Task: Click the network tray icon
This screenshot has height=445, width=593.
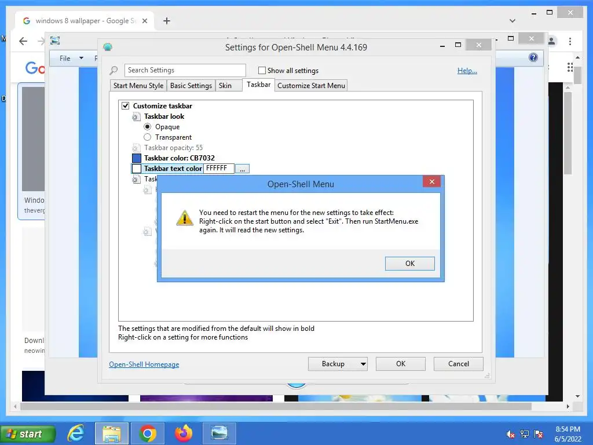Action: (525, 434)
